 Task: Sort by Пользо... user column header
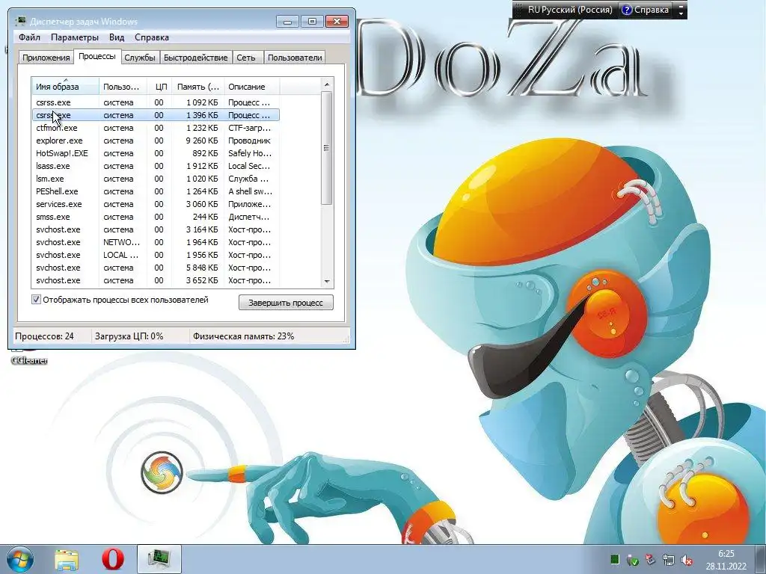tap(123, 87)
